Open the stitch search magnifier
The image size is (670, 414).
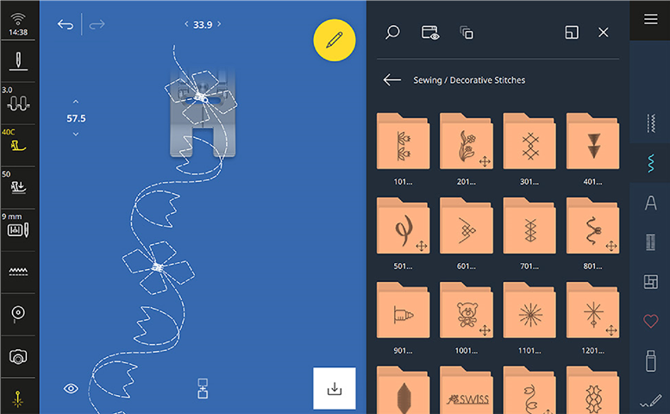[x=392, y=33]
